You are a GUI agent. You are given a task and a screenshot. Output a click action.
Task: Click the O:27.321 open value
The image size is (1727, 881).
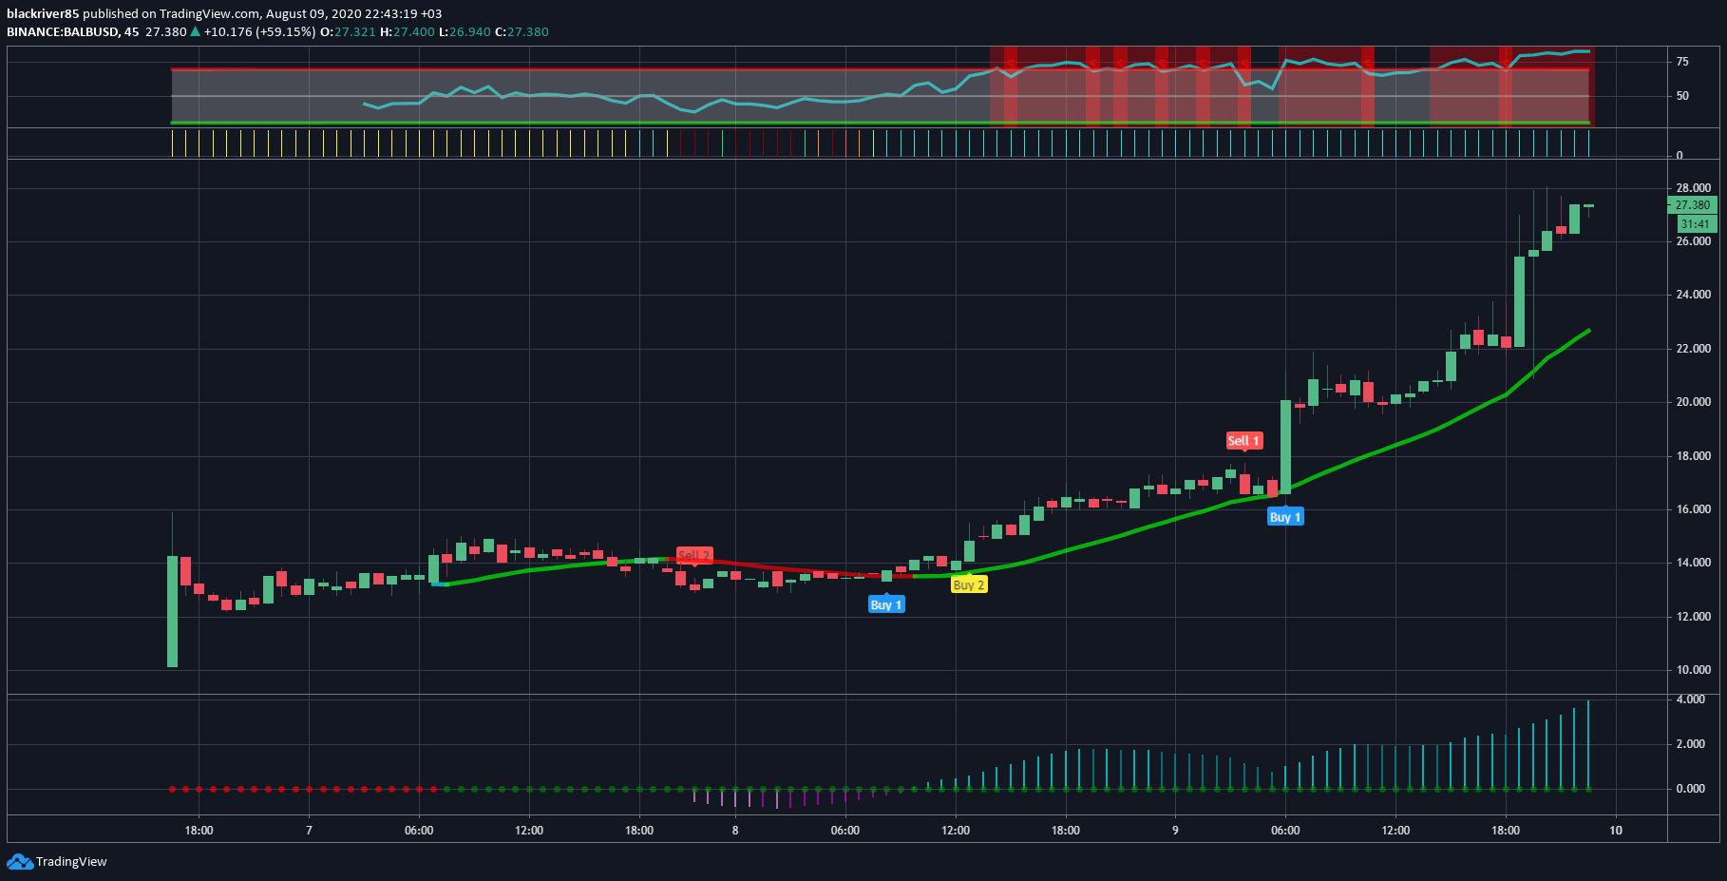pos(348,31)
